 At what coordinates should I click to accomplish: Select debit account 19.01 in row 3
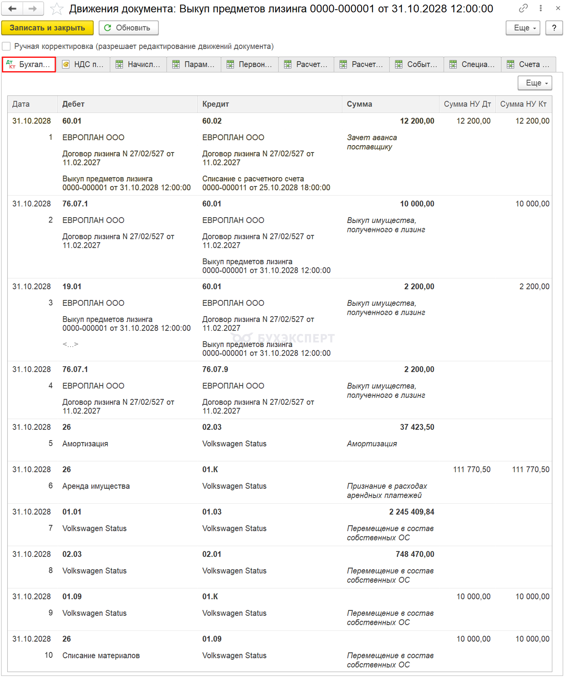pyautogui.click(x=72, y=286)
